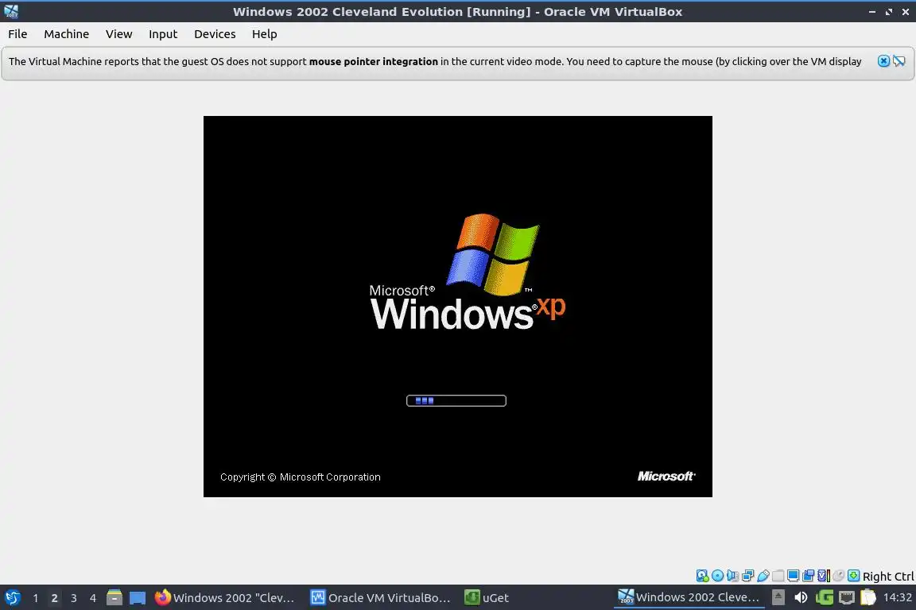Screen dimensions: 916x610
Task: Open the volume control tray icon
Action: click(x=801, y=597)
